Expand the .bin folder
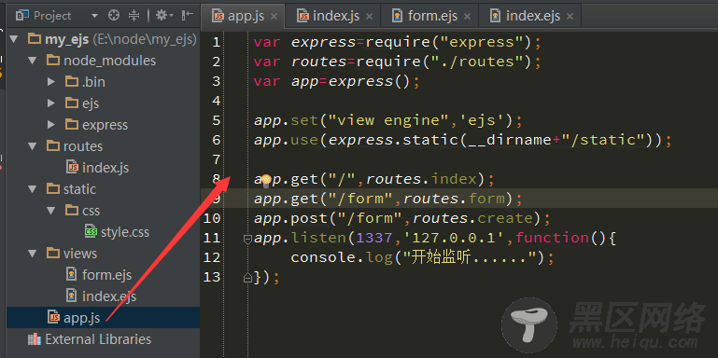This screenshot has height=358, width=718. (x=51, y=82)
